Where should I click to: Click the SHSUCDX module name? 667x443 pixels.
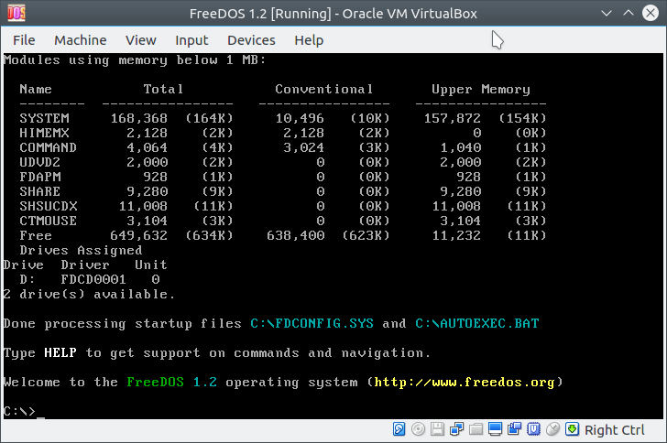49,206
